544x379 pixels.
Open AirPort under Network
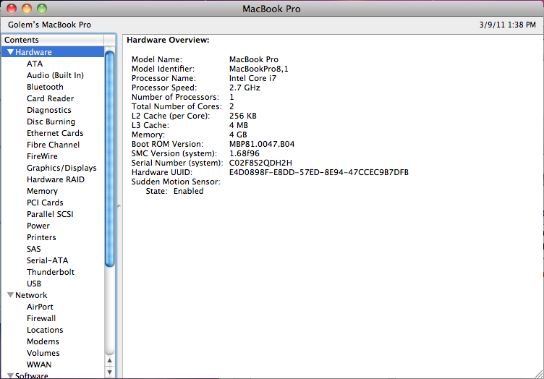coord(40,307)
